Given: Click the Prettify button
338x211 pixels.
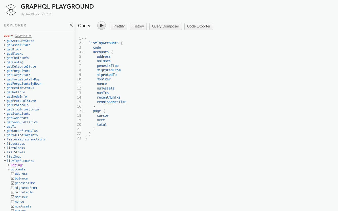Looking at the screenshot, I should click(119, 26).
